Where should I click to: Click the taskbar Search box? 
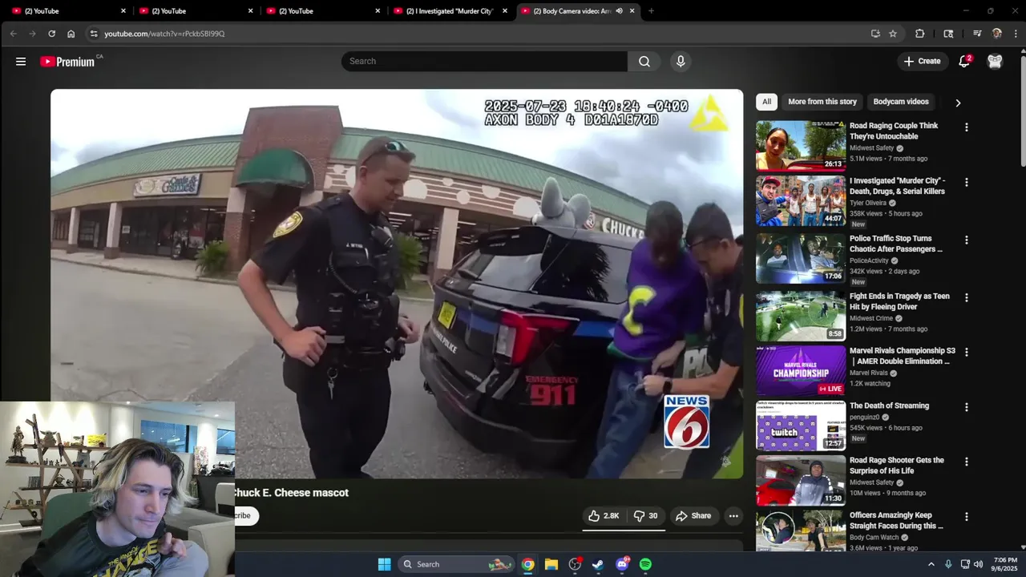(456, 564)
